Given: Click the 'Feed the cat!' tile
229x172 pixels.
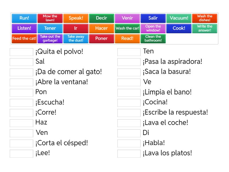Looking at the screenshot, I should point(24,38).
